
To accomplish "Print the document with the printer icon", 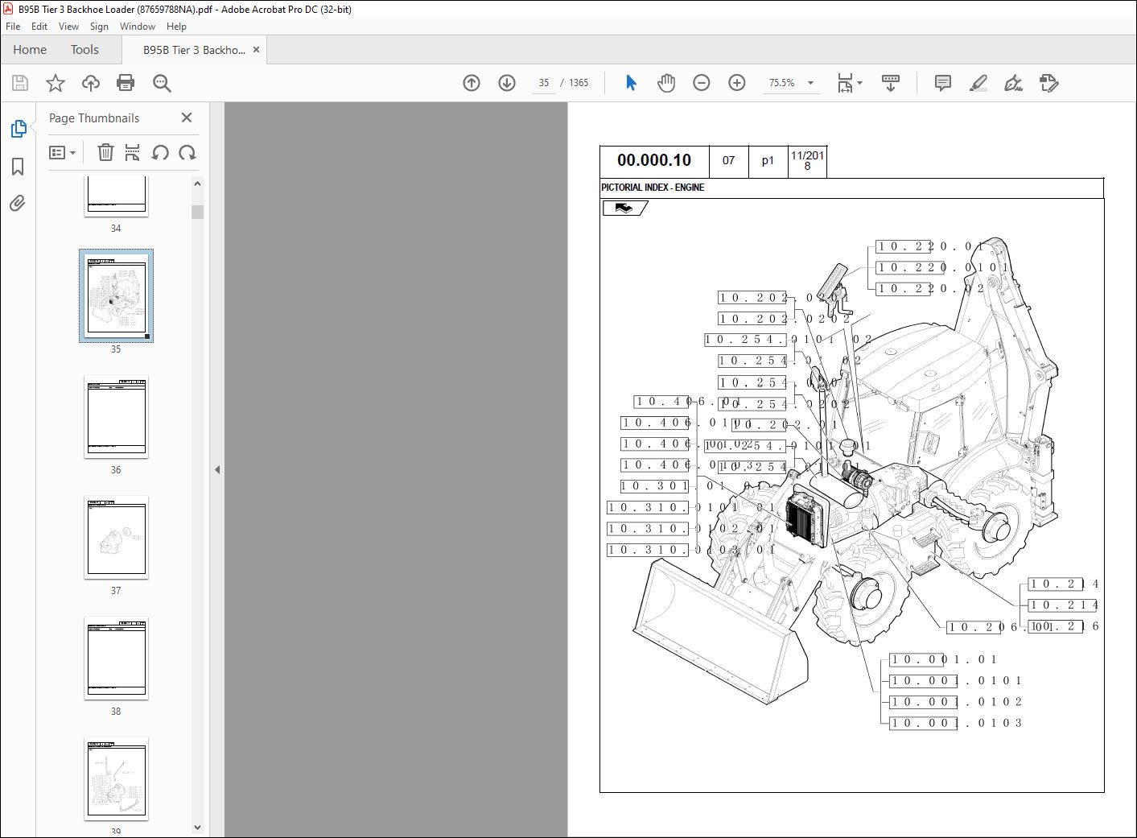I will pos(126,83).
